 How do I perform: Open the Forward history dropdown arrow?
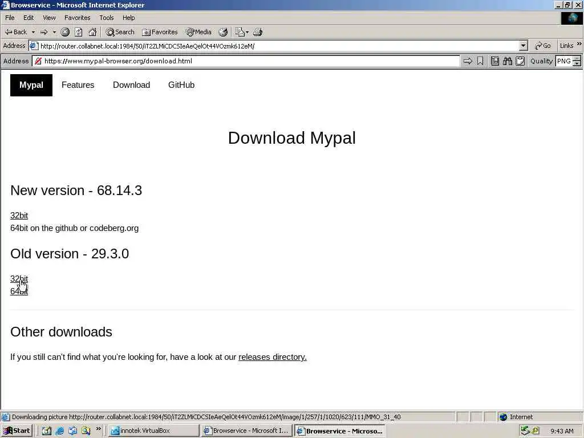pyautogui.click(x=54, y=32)
